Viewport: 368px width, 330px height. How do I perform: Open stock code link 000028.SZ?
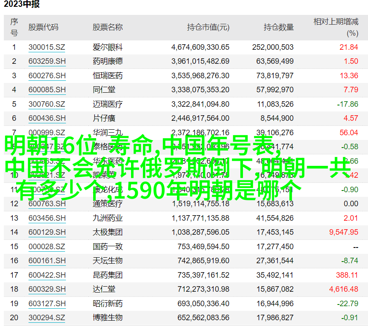[47, 247]
